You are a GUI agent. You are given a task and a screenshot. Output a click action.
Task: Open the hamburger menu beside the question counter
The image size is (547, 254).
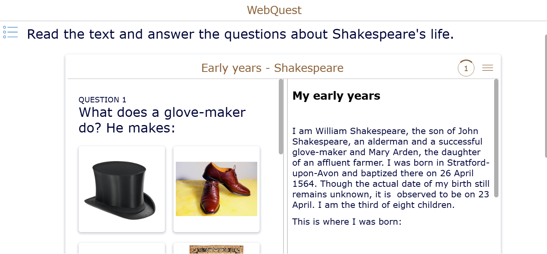coord(487,68)
